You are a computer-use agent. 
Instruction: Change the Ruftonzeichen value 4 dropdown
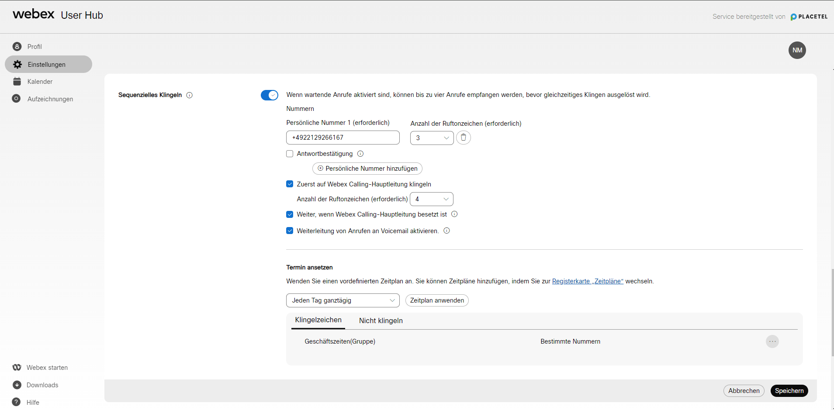431,199
